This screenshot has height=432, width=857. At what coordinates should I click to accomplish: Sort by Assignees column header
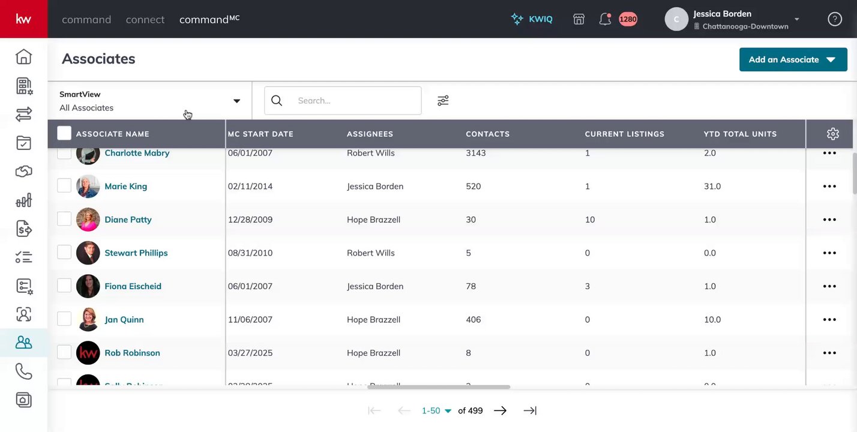tap(370, 134)
